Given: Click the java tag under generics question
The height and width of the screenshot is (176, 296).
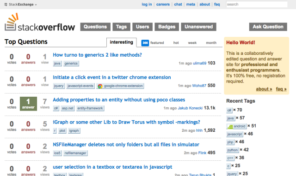Looking at the screenshot, I should pyautogui.click(x=57, y=64).
